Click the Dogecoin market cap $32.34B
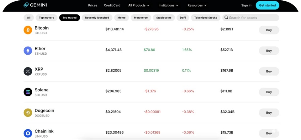The image size is (301, 140). click(x=227, y=112)
